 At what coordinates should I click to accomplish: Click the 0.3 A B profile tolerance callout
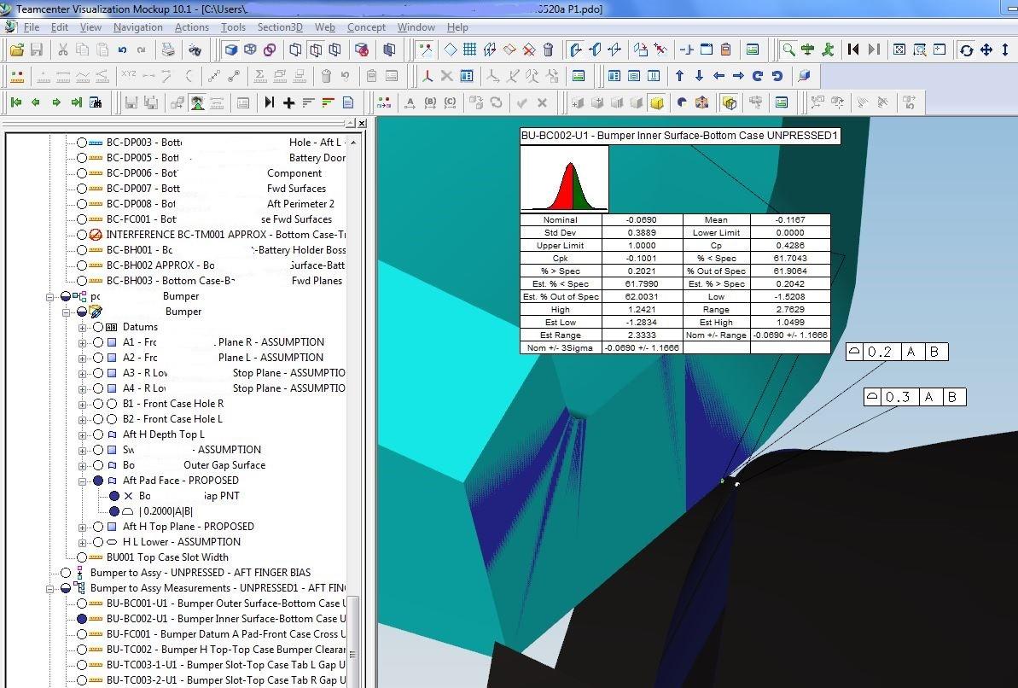[915, 397]
